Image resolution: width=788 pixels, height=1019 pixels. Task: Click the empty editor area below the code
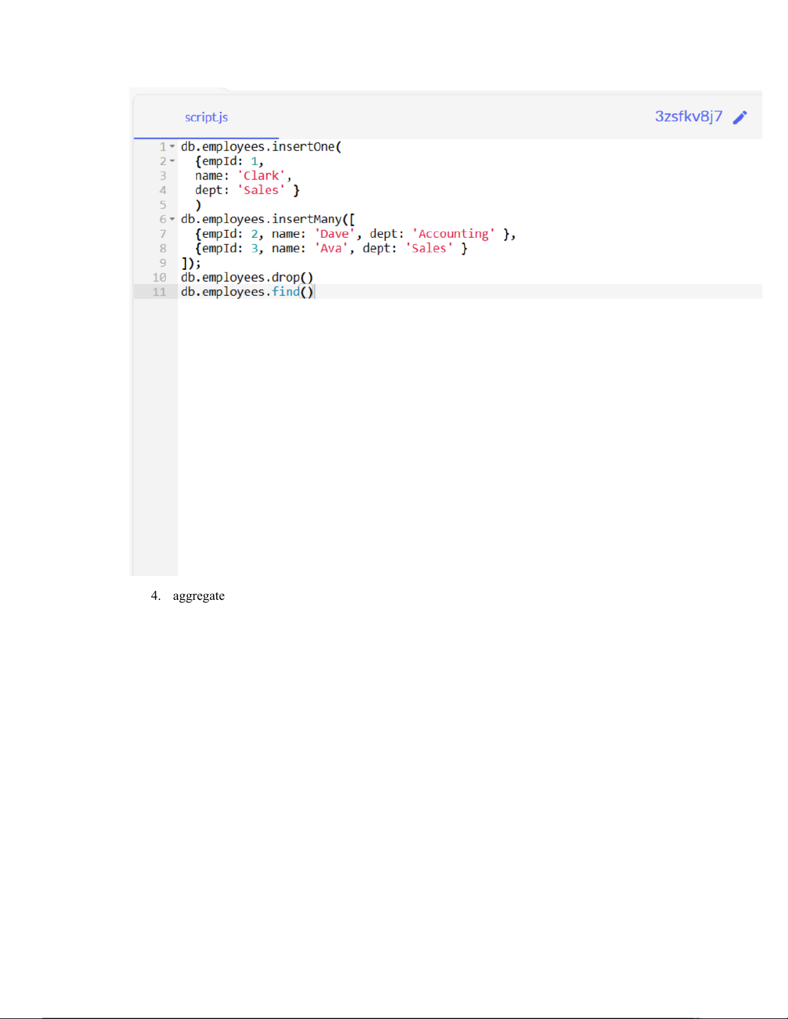450,437
